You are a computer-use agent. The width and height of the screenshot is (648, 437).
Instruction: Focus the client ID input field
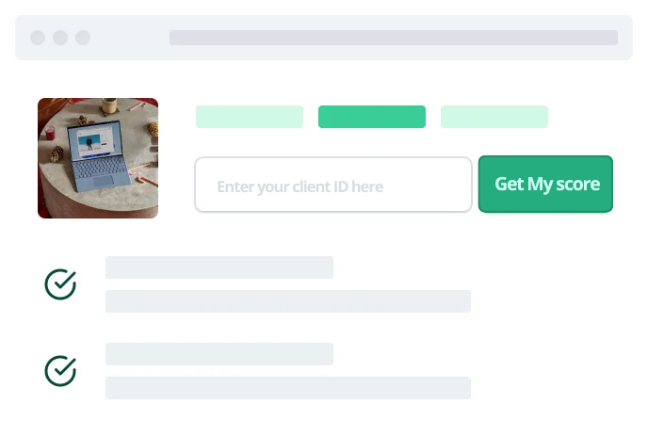333,185
